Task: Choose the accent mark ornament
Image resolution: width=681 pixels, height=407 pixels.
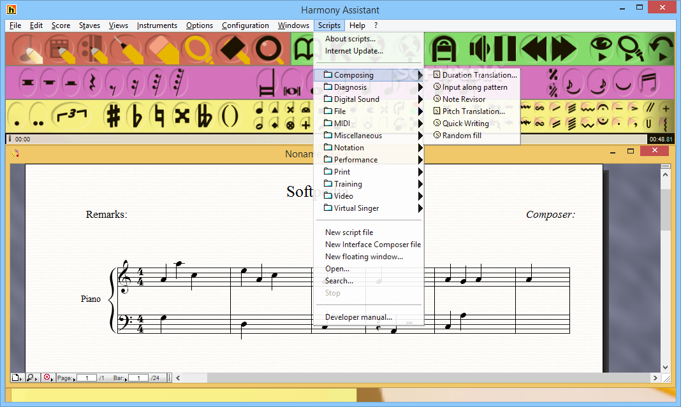Action: tap(634, 108)
